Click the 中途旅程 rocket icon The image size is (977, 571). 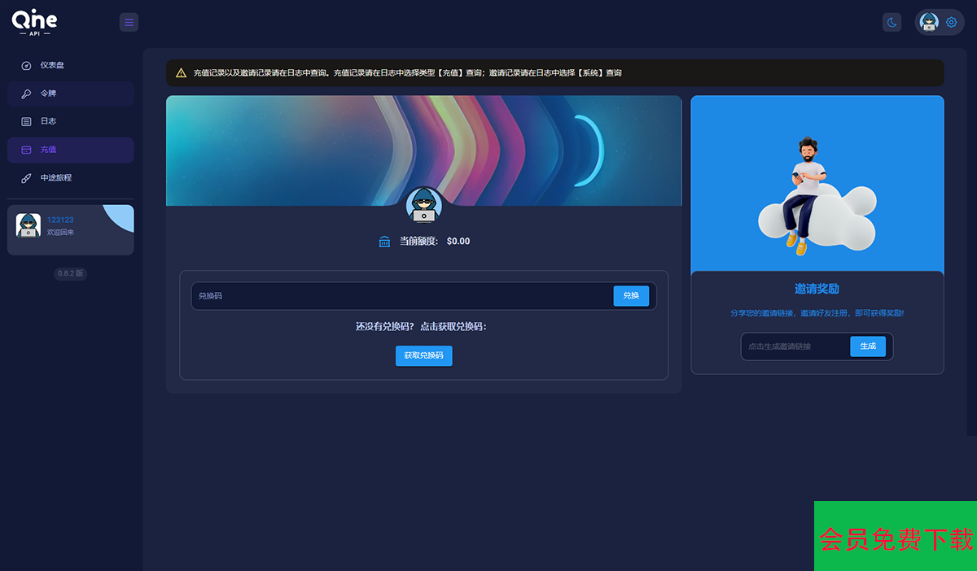tap(26, 178)
